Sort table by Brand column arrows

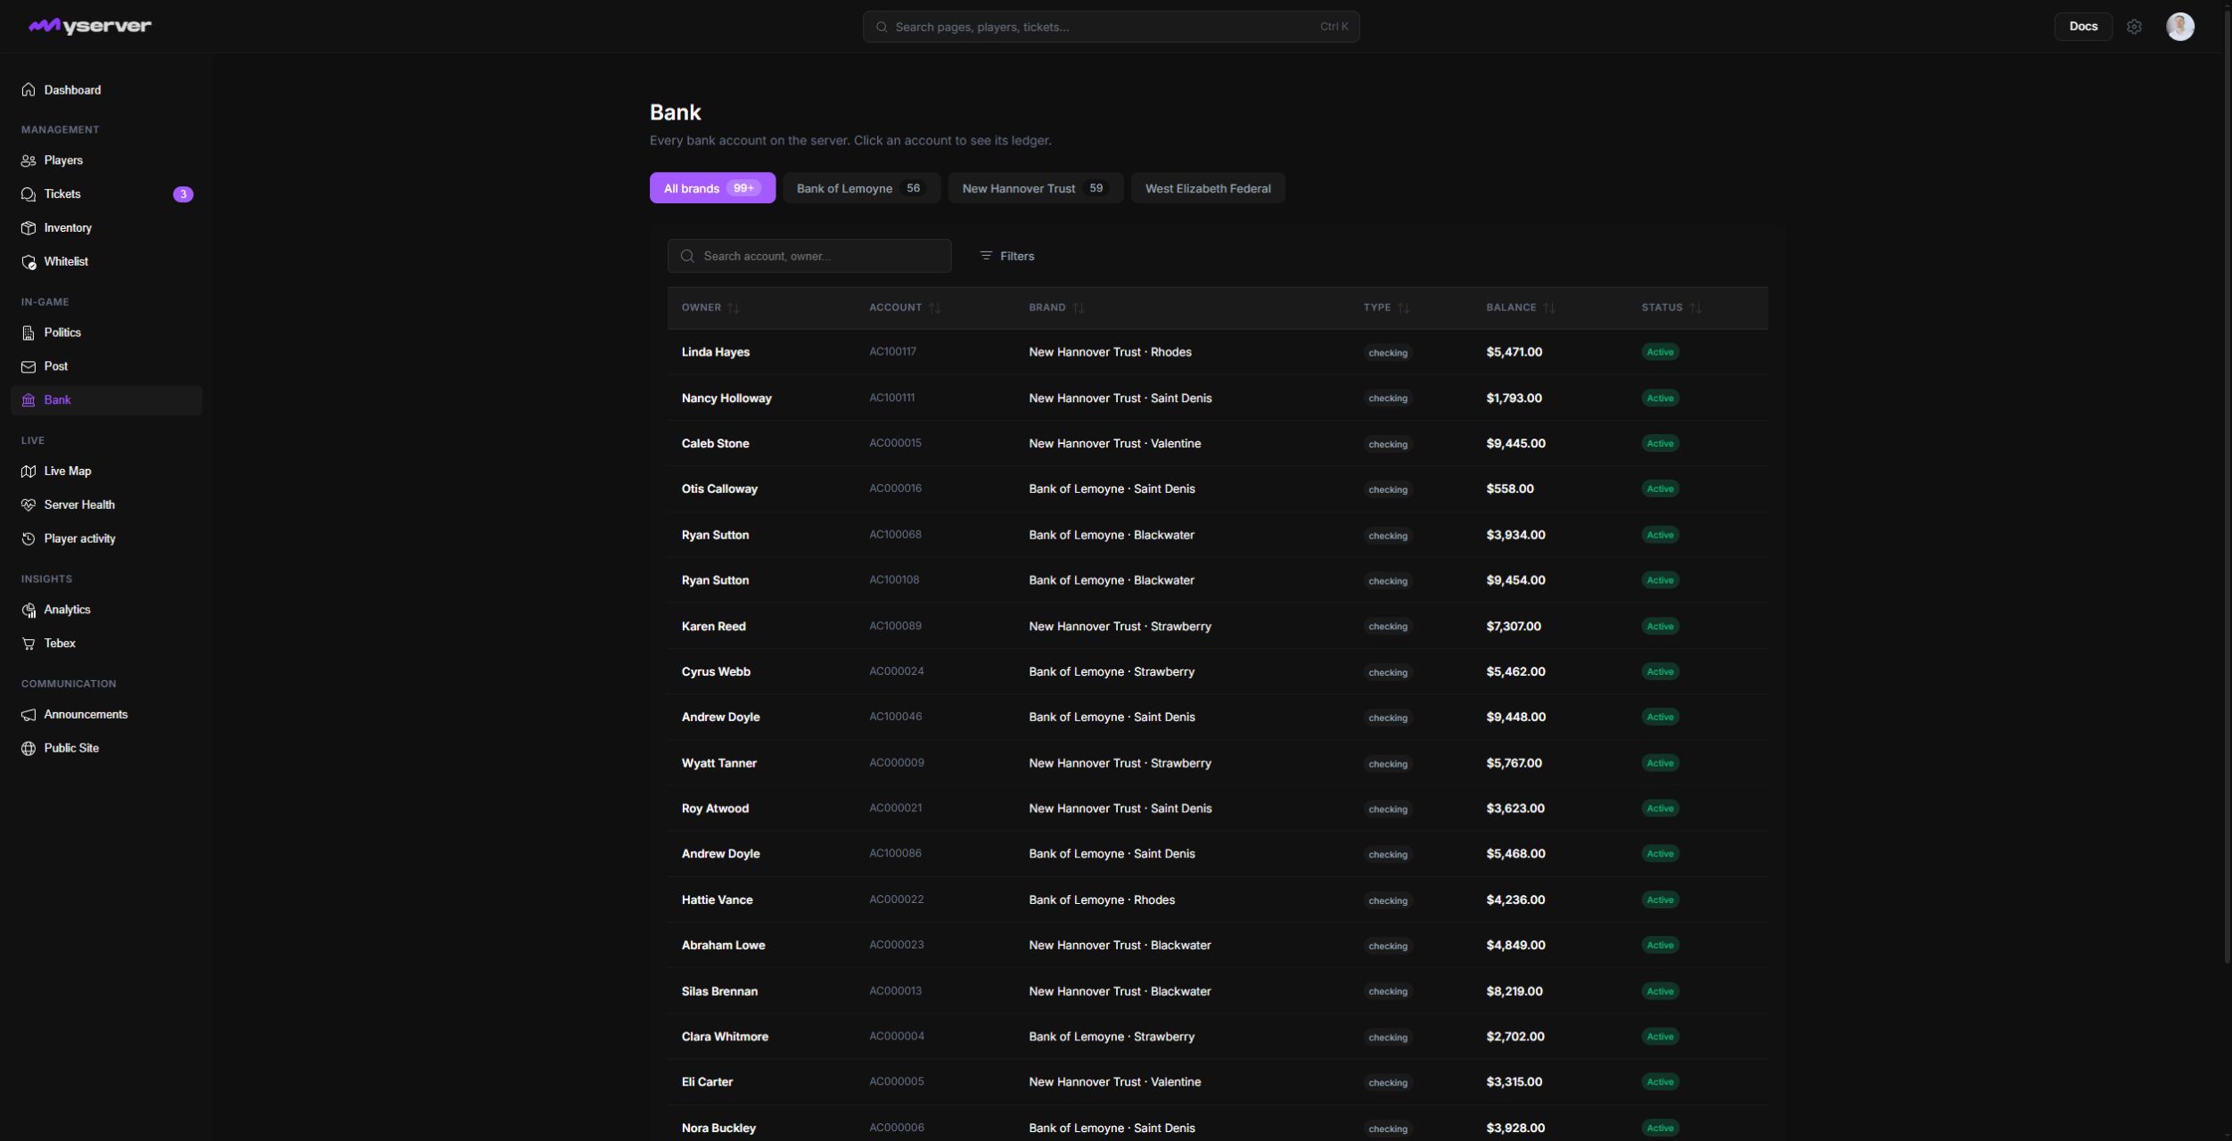click(1079, 308)
